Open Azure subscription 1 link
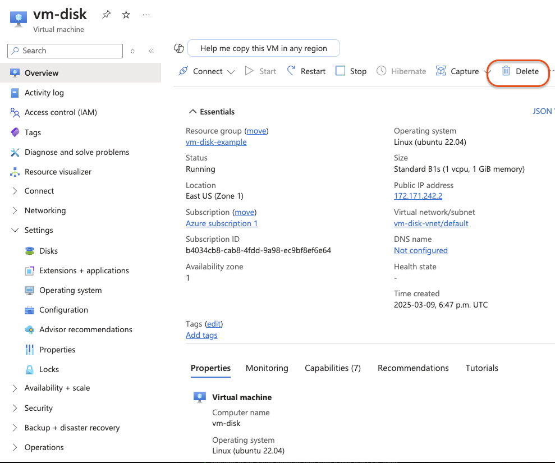 222,223
